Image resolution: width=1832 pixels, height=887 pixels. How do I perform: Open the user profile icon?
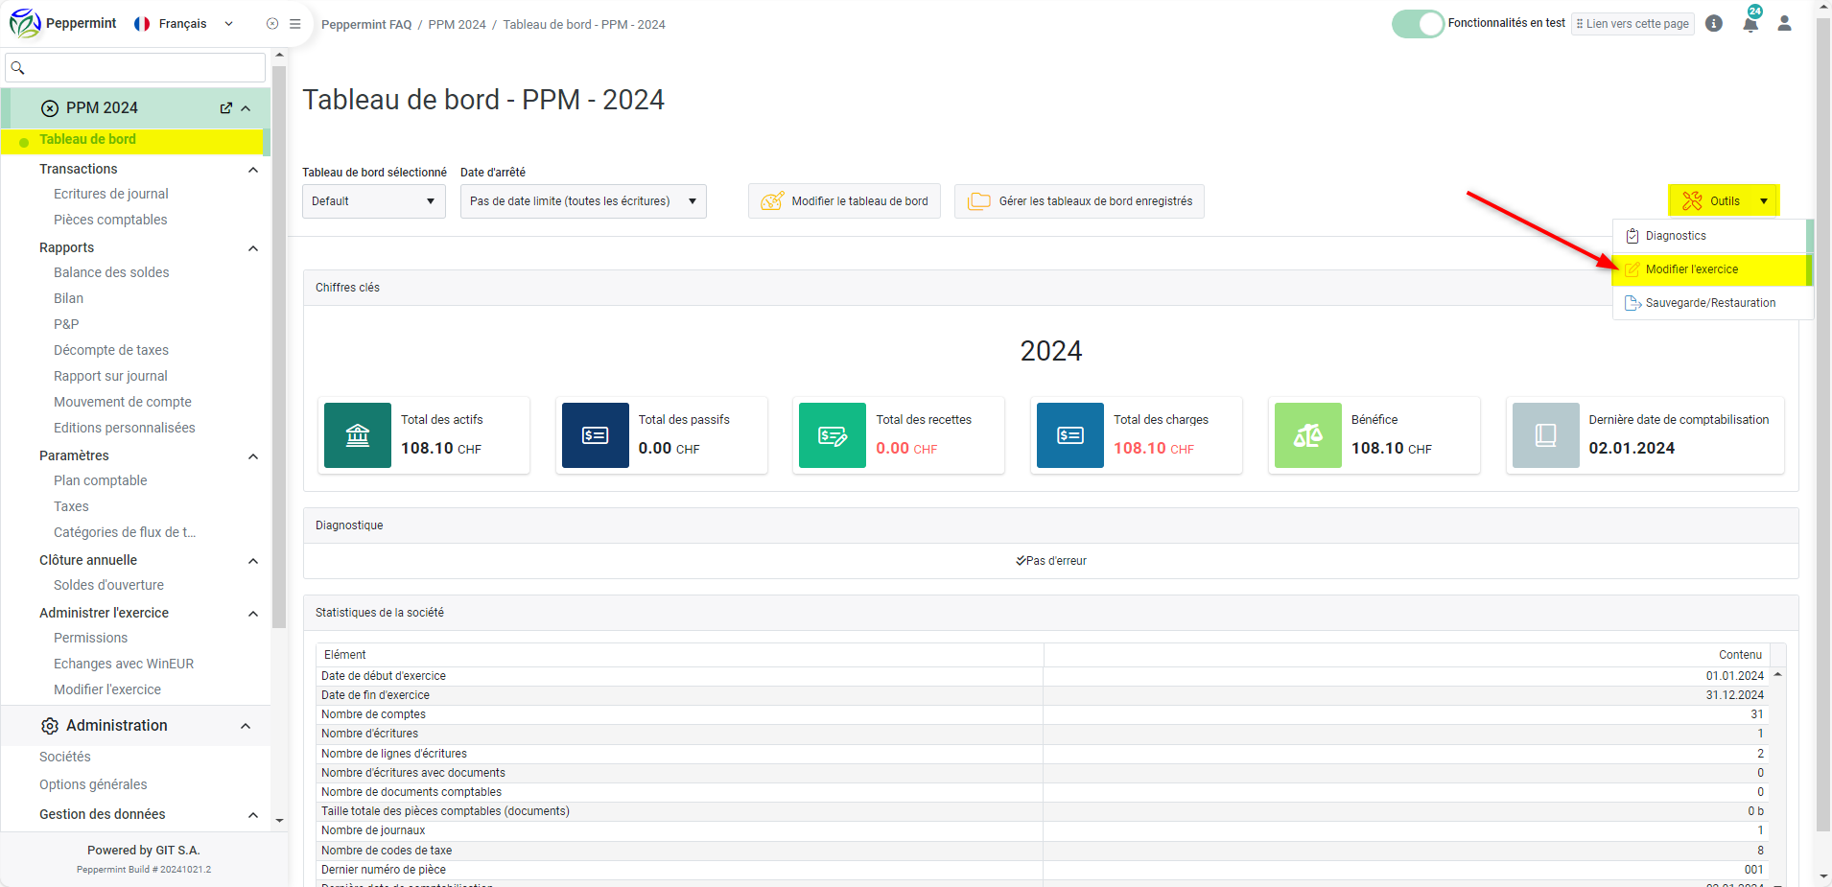[1784, 23]
